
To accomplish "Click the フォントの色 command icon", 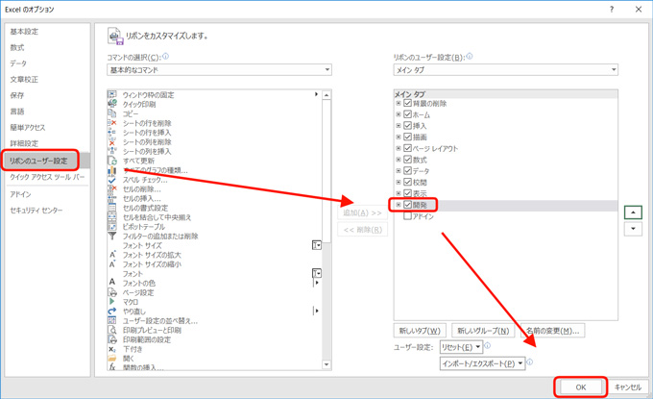I will point(112,283).
